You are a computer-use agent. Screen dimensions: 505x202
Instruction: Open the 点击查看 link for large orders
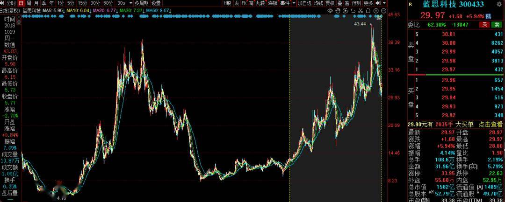tap(489, 124)
